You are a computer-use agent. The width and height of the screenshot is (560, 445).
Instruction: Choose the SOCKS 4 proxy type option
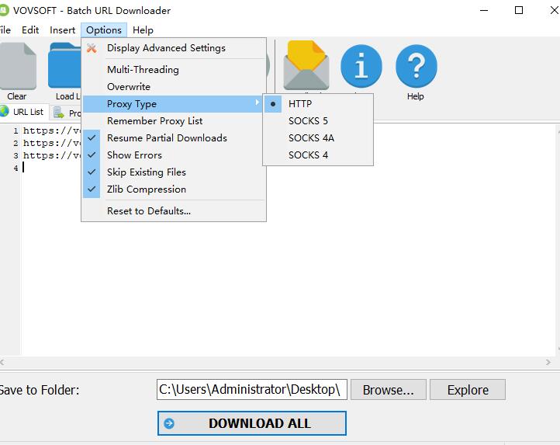(319, 155)
